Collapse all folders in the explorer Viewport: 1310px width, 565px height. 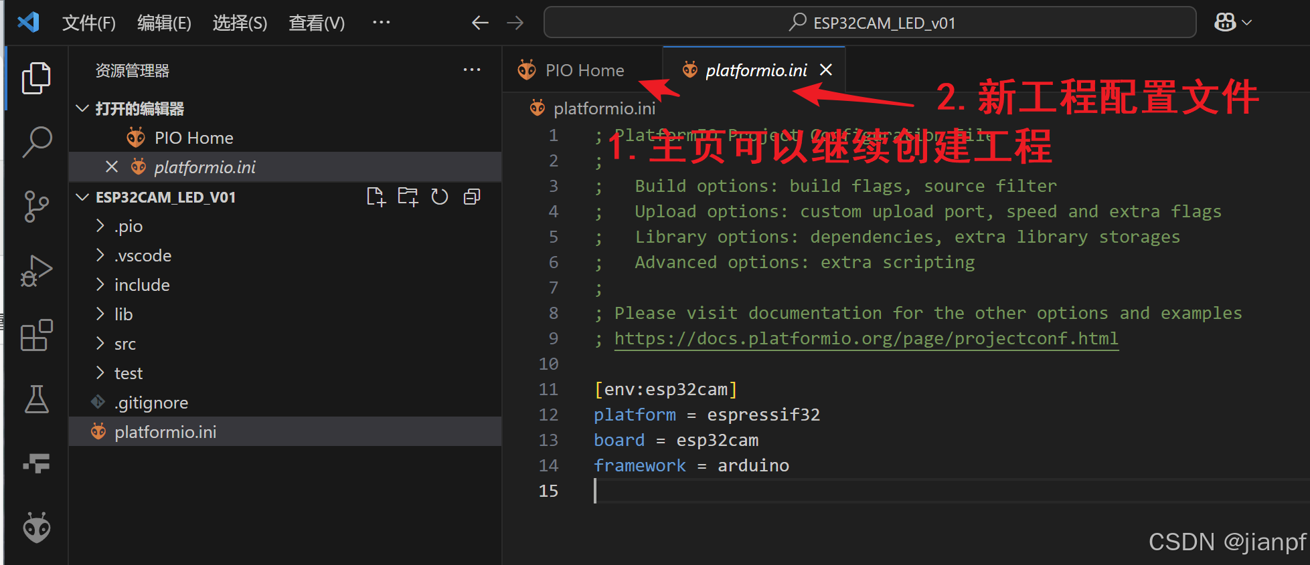coord(472,197)
